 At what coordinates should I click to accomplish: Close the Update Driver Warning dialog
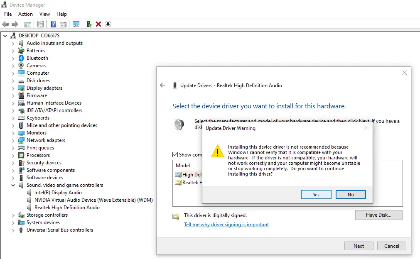(x=366, y=128)
